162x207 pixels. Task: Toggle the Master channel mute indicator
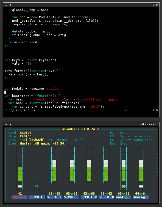[x=20, y=186]
